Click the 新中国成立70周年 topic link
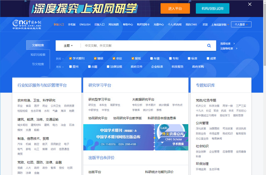This screenshot has height=175, width=266. (206, 115)
